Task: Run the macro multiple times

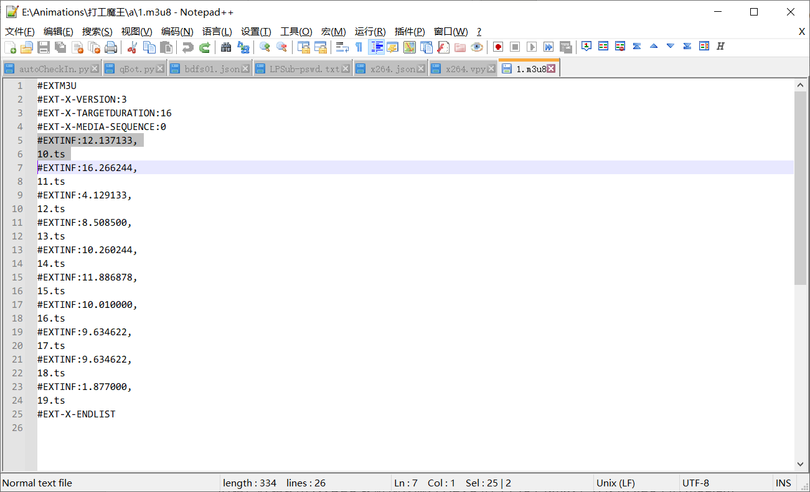Action: 549,47
